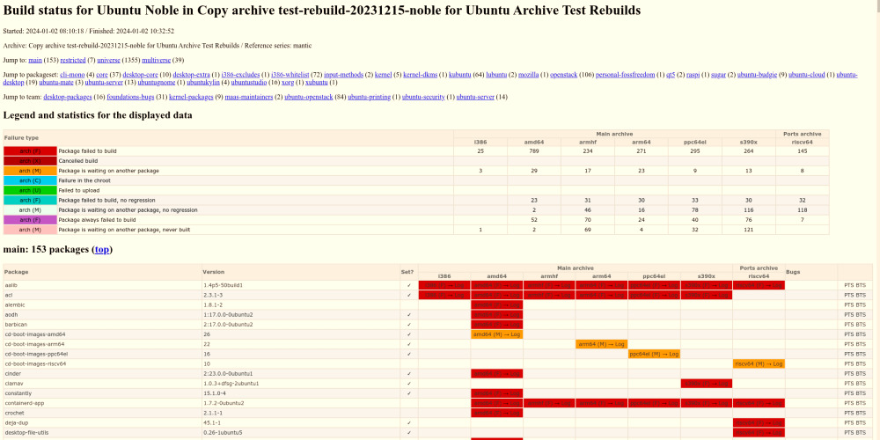The image size is (880, 440).
Task: Click the red 'Package failed to build' legend swatch
Action: (x=30, y=151)
